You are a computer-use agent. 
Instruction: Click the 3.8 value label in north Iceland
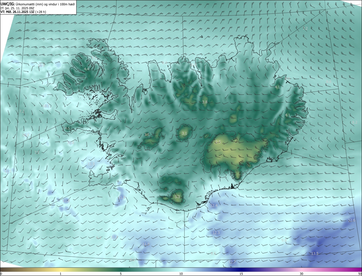pyautogui.click(x=205, y=102)
